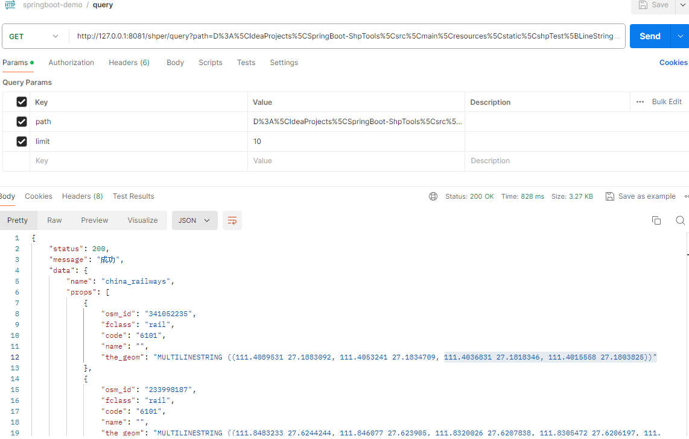The width and height of the screenshot is (689, 439).
Task: Open the GET request method dropdown
Action: (35, 36)
